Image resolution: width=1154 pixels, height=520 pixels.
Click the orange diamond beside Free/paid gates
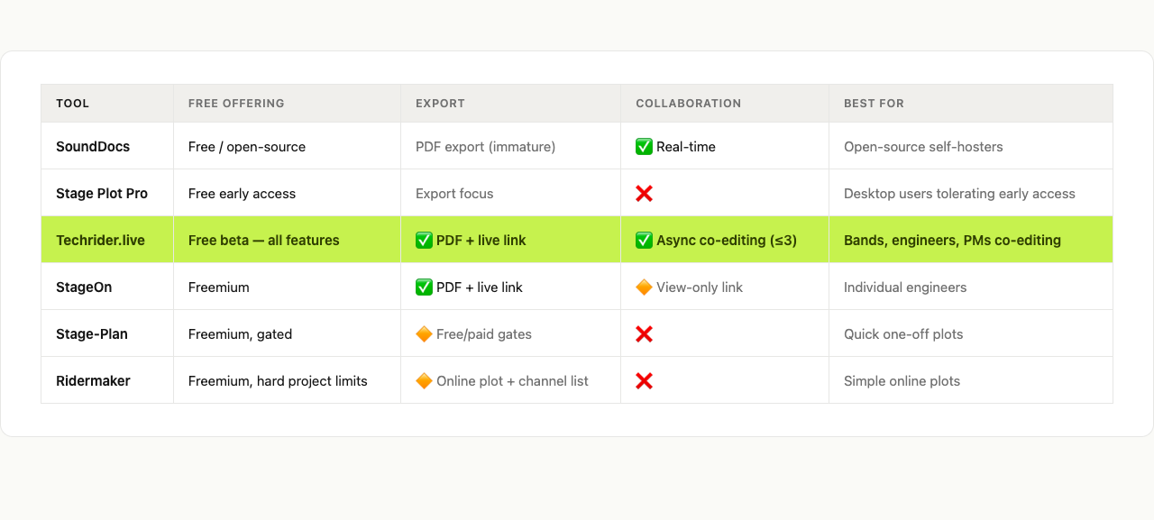point(424,334)
